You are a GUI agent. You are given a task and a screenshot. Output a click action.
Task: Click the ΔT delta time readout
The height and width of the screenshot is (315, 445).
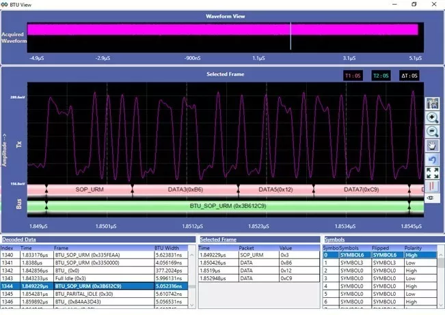pos(409,76)
